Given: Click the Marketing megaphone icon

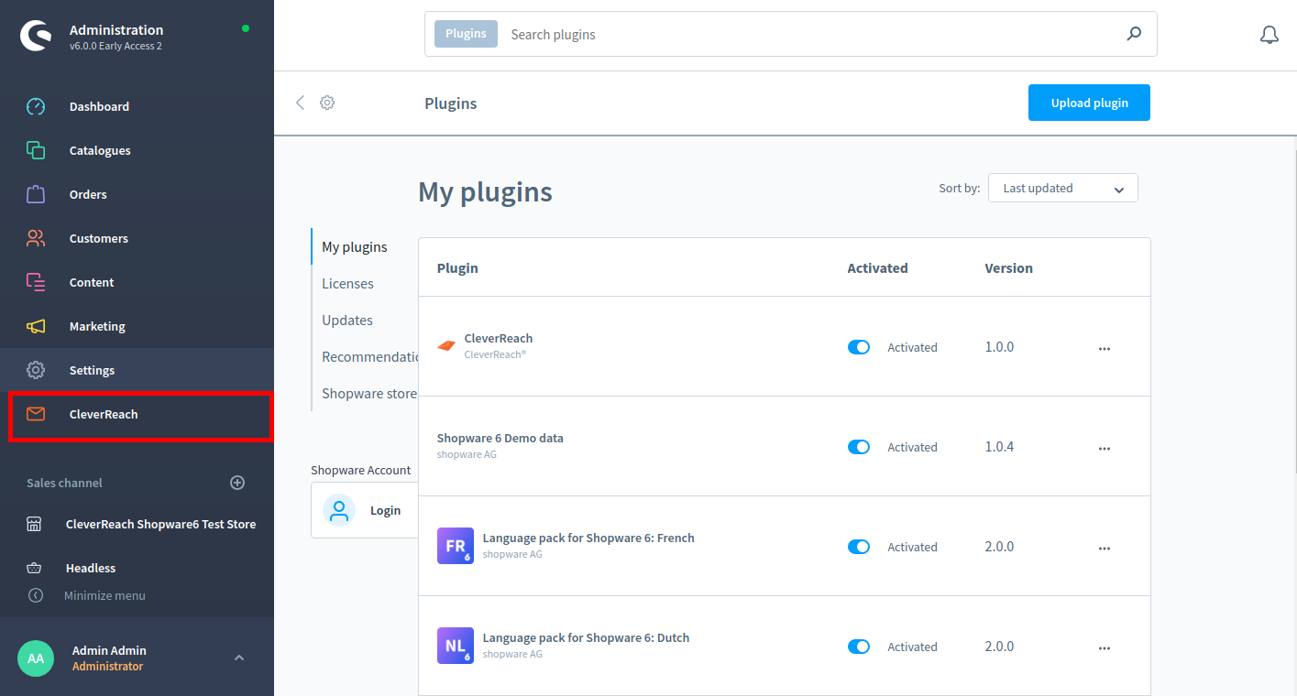Looking at the screenshot, I should pos(36,326).
